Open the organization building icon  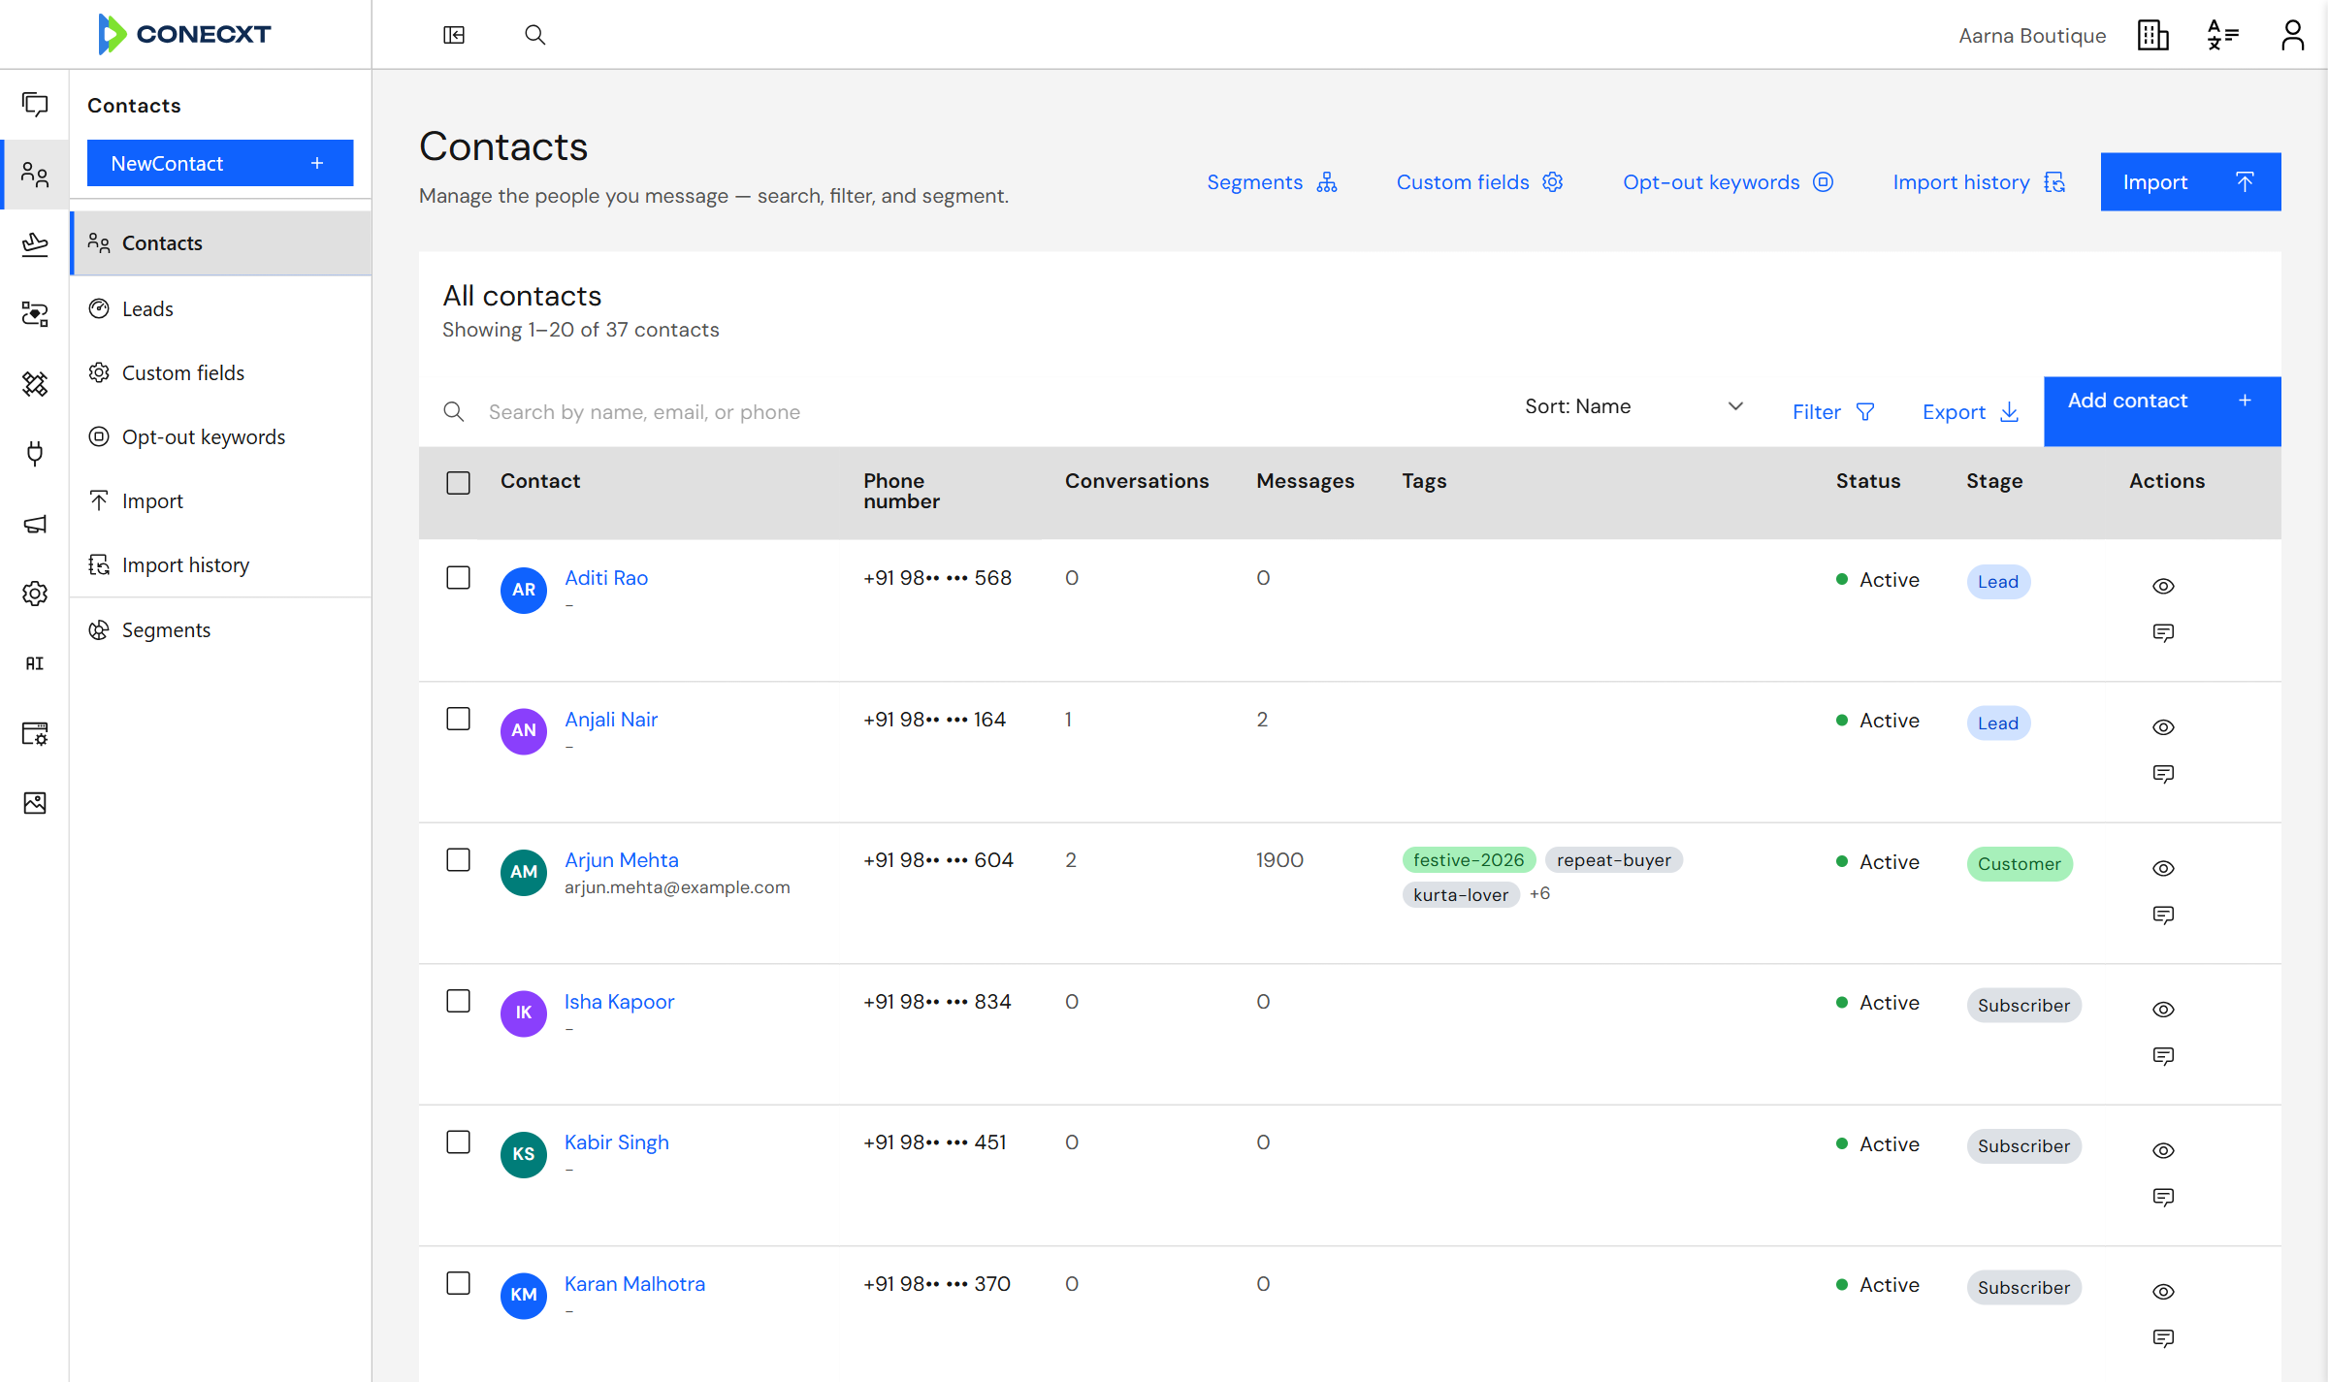click(x=2152, y=35)
